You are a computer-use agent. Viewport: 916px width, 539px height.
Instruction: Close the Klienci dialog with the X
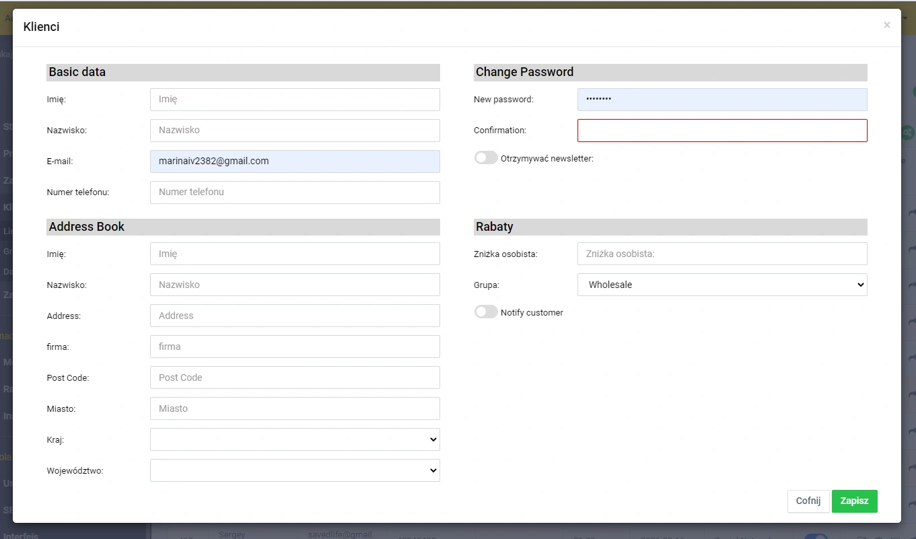pos(886,26)
